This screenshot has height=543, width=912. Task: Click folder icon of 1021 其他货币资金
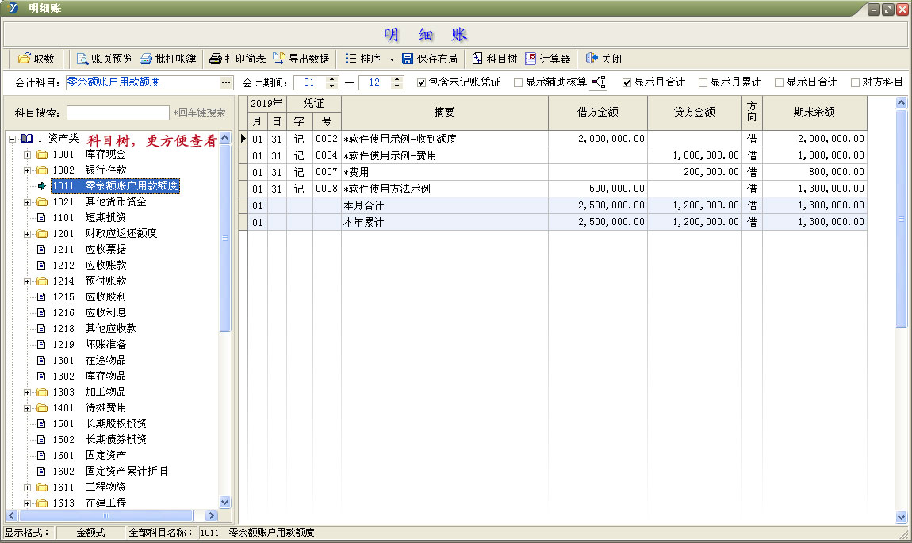pyautogui.click(x=42, y=201)
